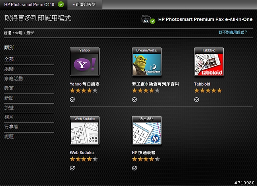Open the 夢工廠 動畫可列印資料 title

tap(155, 84)
